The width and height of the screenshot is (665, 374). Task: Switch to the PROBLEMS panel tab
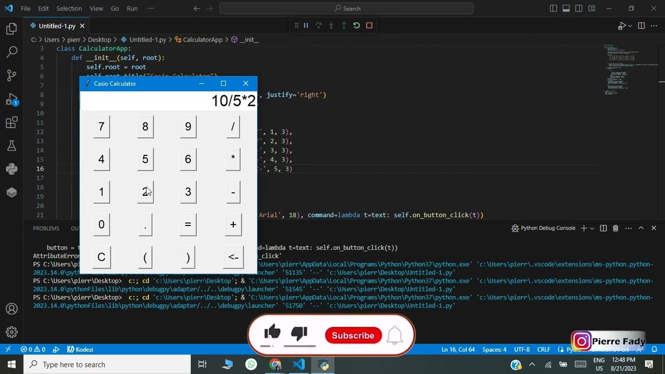pos(46,228)
